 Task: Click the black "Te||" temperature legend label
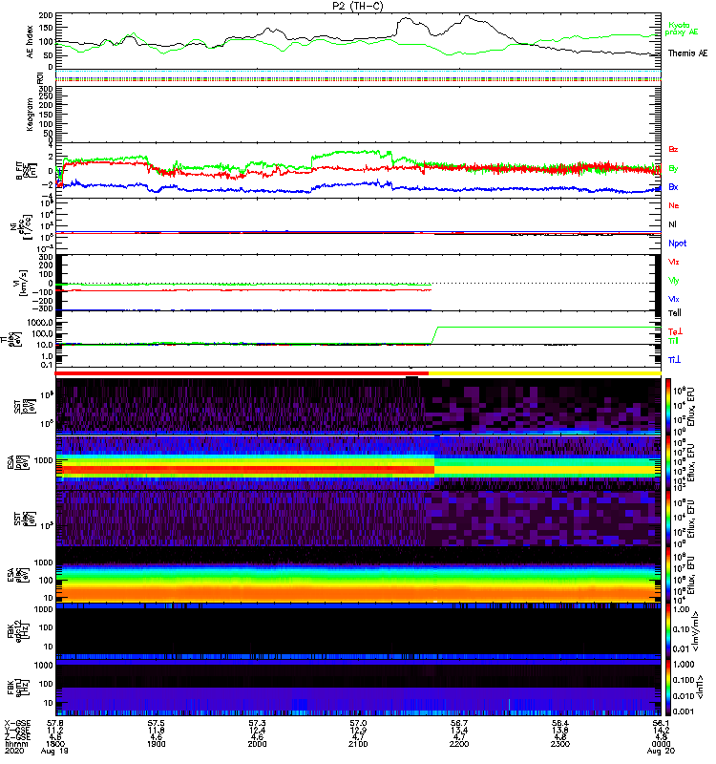click(x=675, y=313)
